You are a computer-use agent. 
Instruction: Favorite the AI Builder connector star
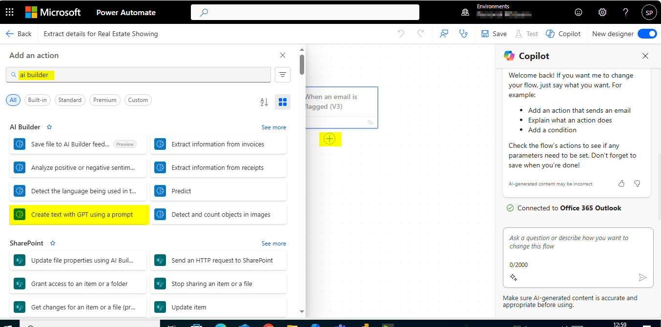point(49,127)
